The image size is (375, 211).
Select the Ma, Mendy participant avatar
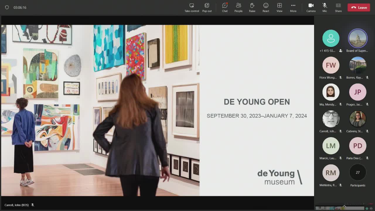pyautogui.click(x=331, y=92)
